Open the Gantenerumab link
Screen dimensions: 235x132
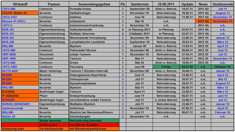[12, 108]
